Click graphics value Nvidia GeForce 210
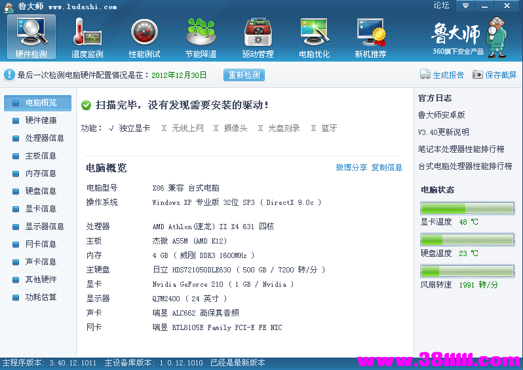This screenshot has height=370, width=523. 223,284
